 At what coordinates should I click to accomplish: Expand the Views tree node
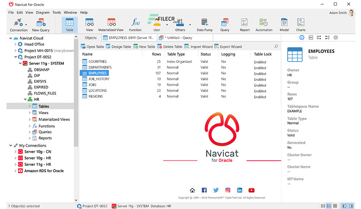coord(29,113)
